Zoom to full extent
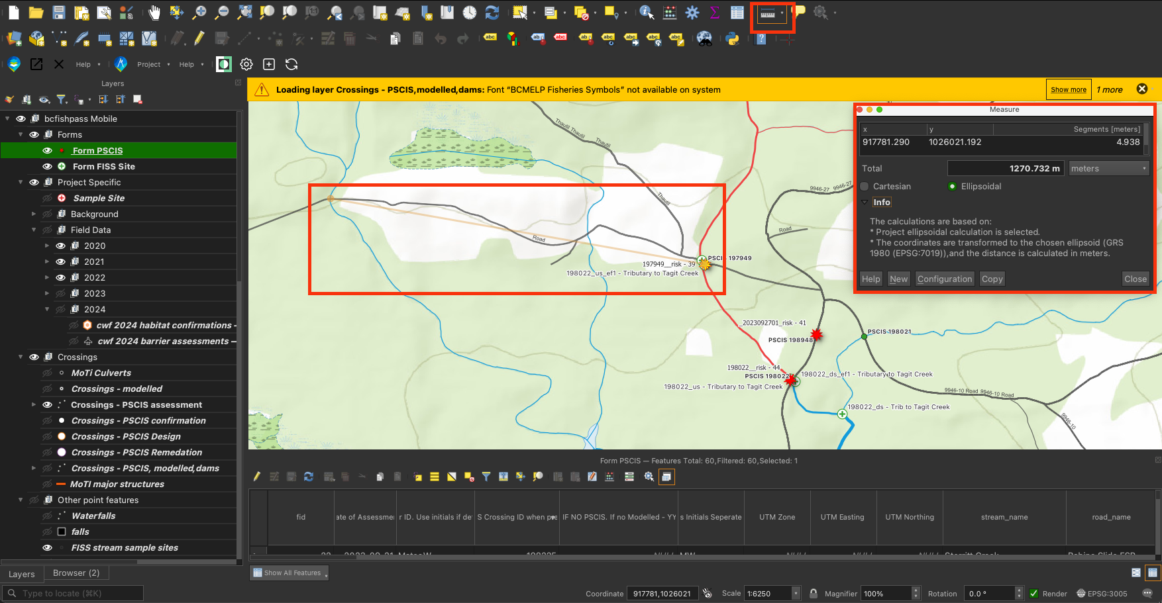Image resolution: width=1162 pixels, height=603 pixels. click(x=244, y=13)
